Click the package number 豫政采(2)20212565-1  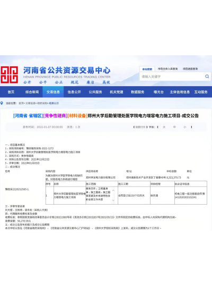tap(17, 189)
